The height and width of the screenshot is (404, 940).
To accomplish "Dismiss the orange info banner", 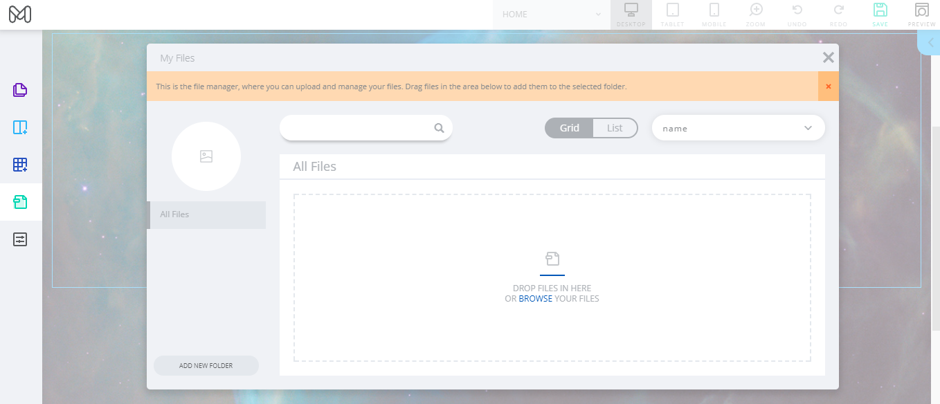I will coord(828,86).
